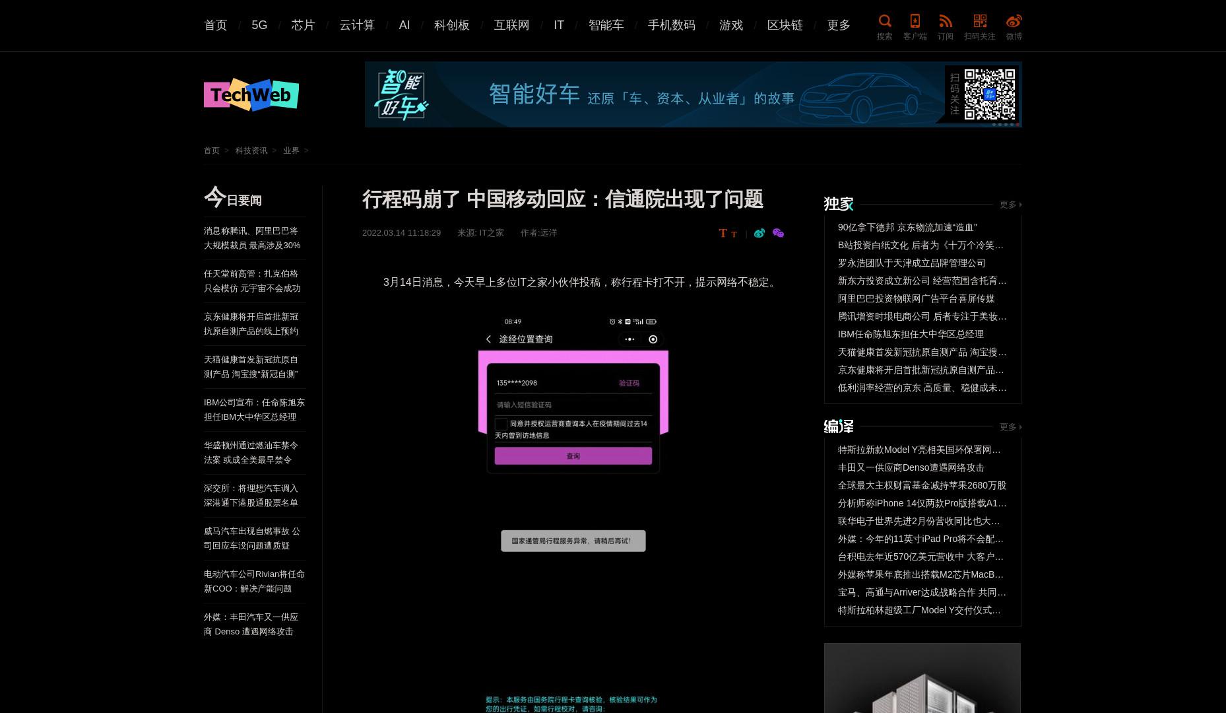1226x713 pixels.
Task: Open 分析师称iPhone 14 article
Action: click(x=922, y=503)
